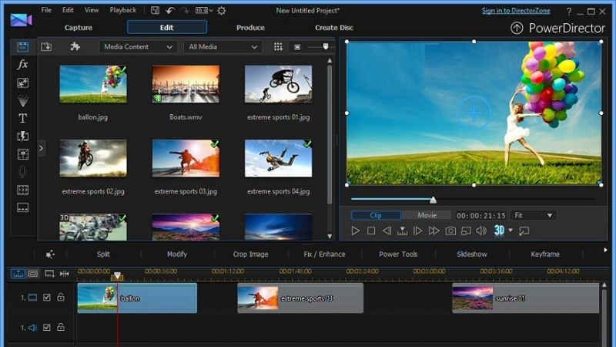Take a snapshot with the camera icon
This screenshot has height=347, width=616.
[450, 231]
